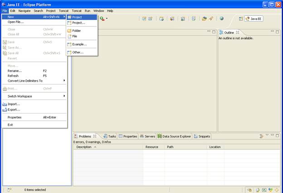
Task: Switch to the Snippets tab
Action: pyautogui.click(x=202, y=136)
